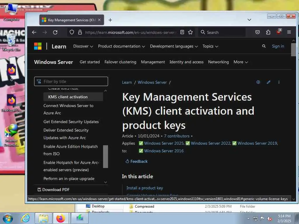The image size is (299, 224).
Task: Open Windows Explorer taskbar icon
Action: point(44,218)
